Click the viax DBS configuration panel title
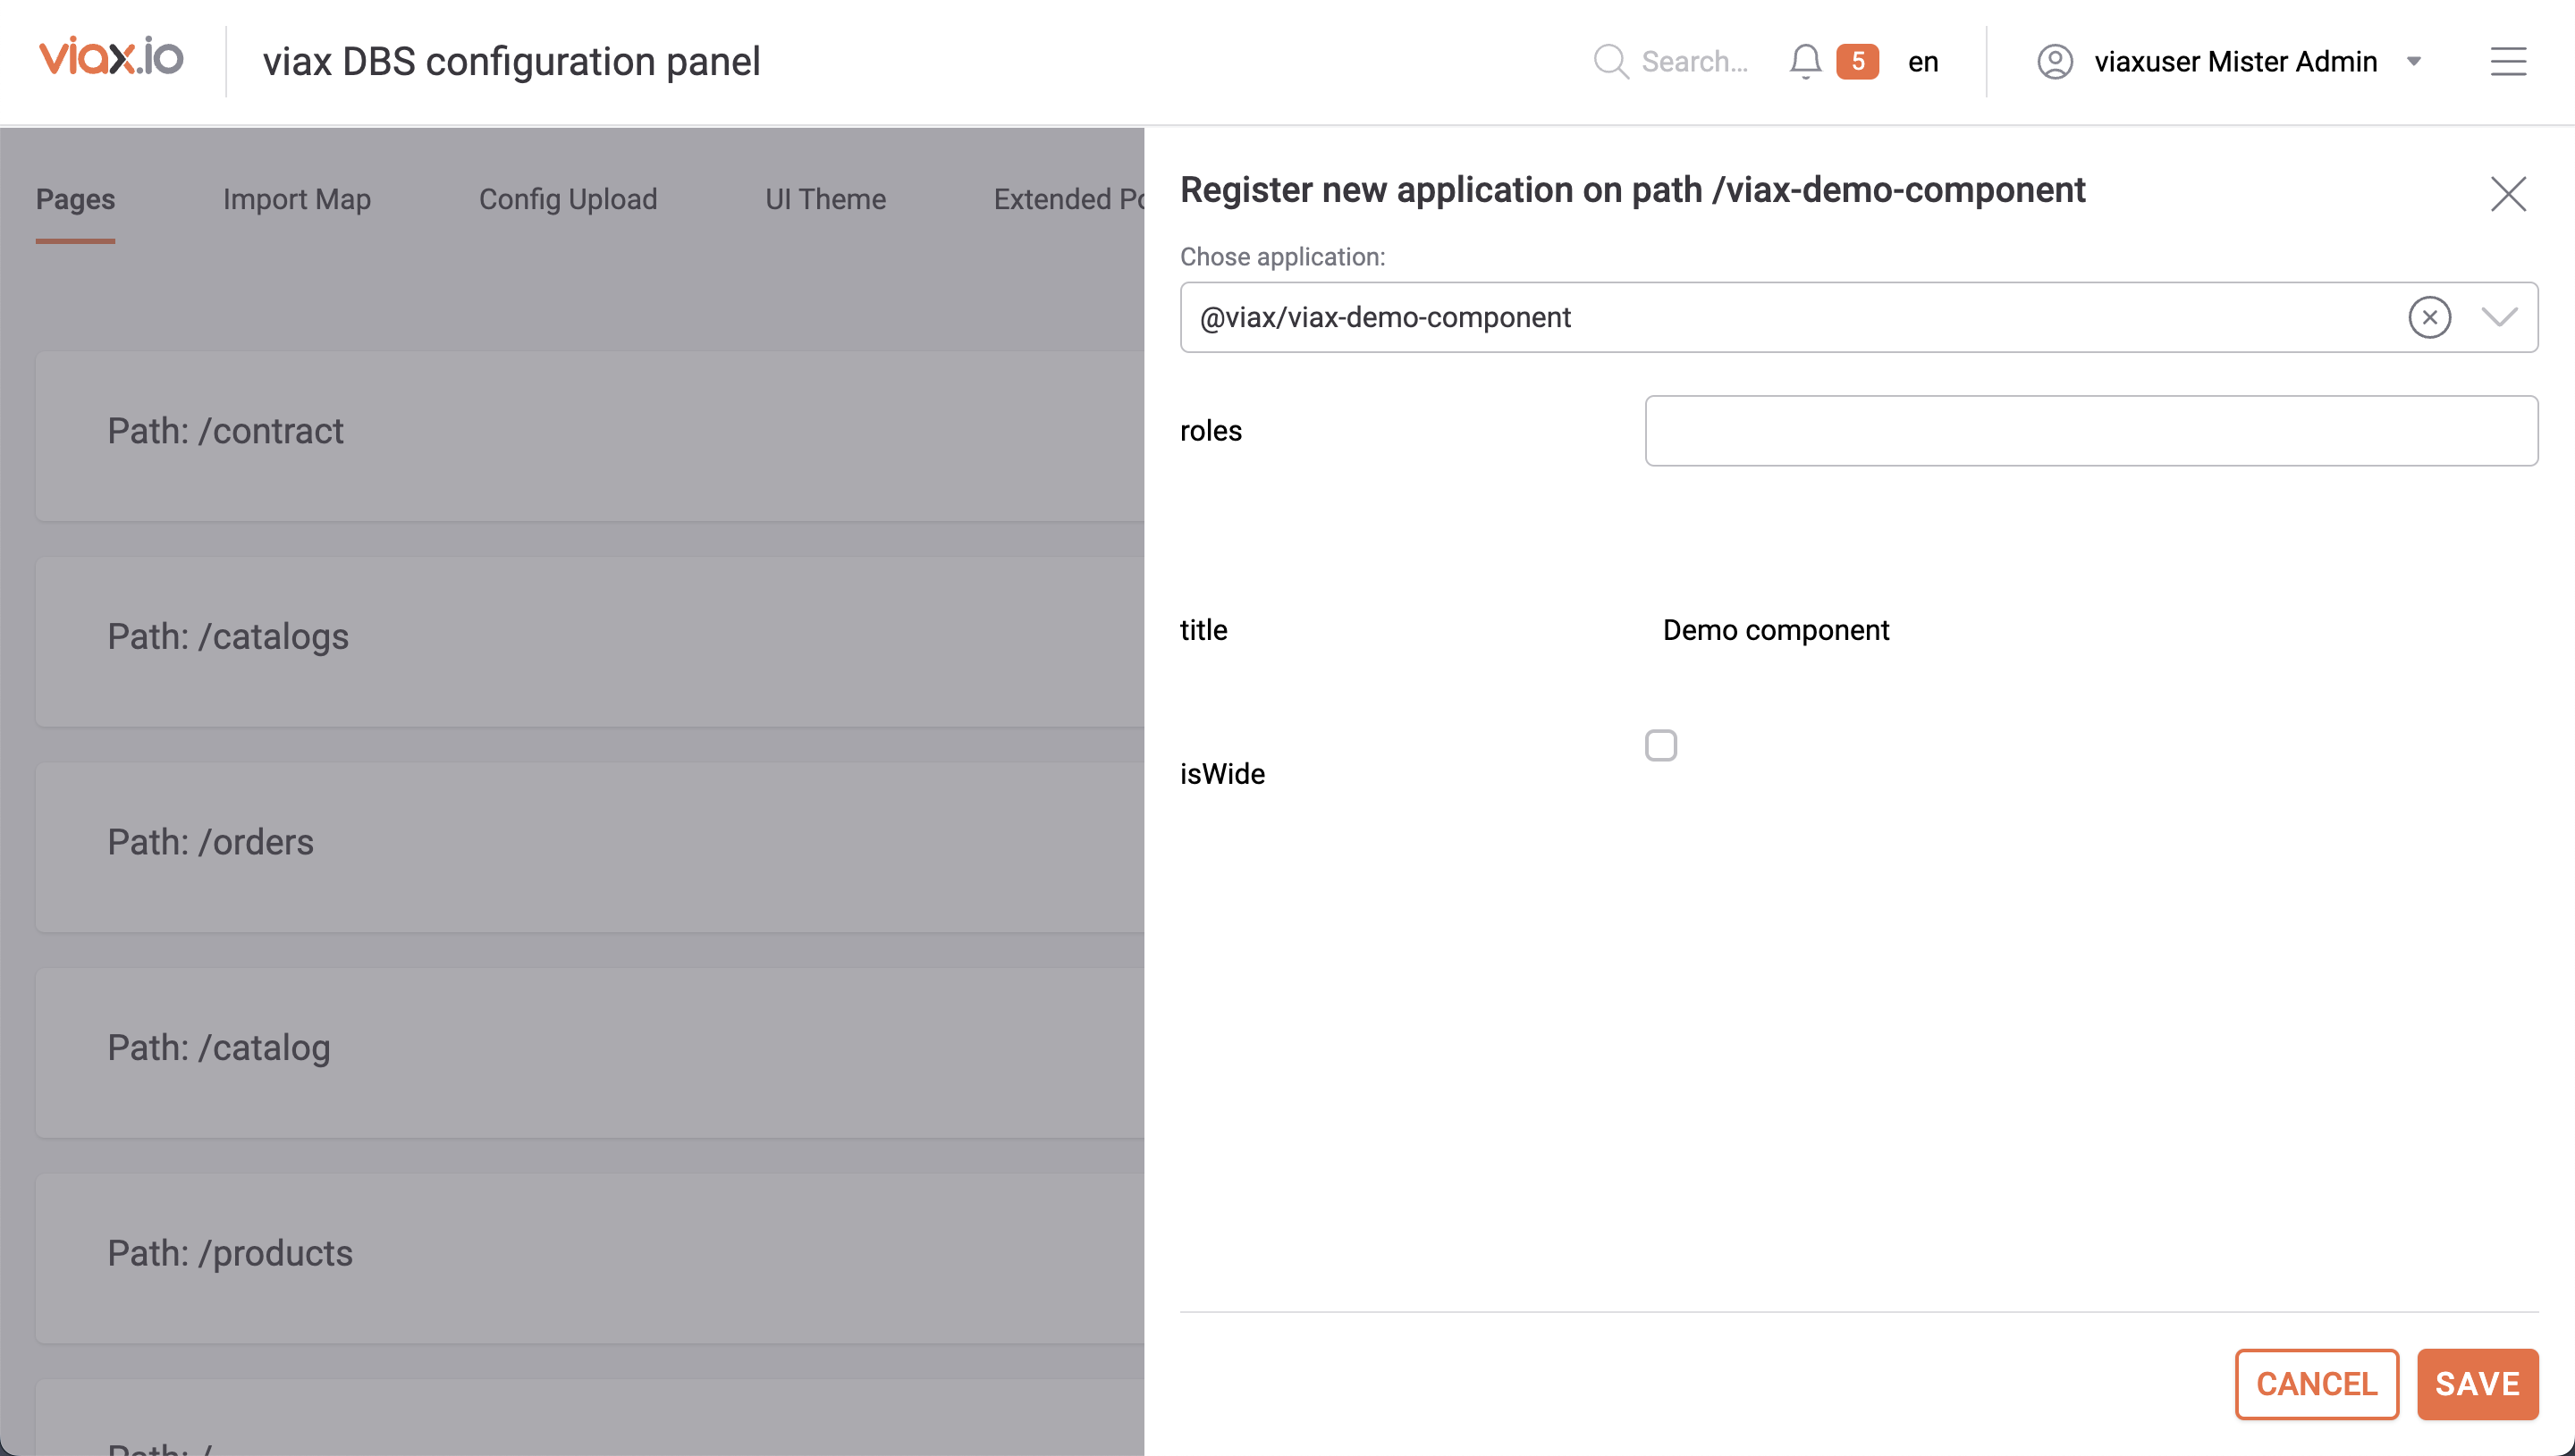The width and height of the screenshot is (2575, 1456). click(x=511, y=61)
